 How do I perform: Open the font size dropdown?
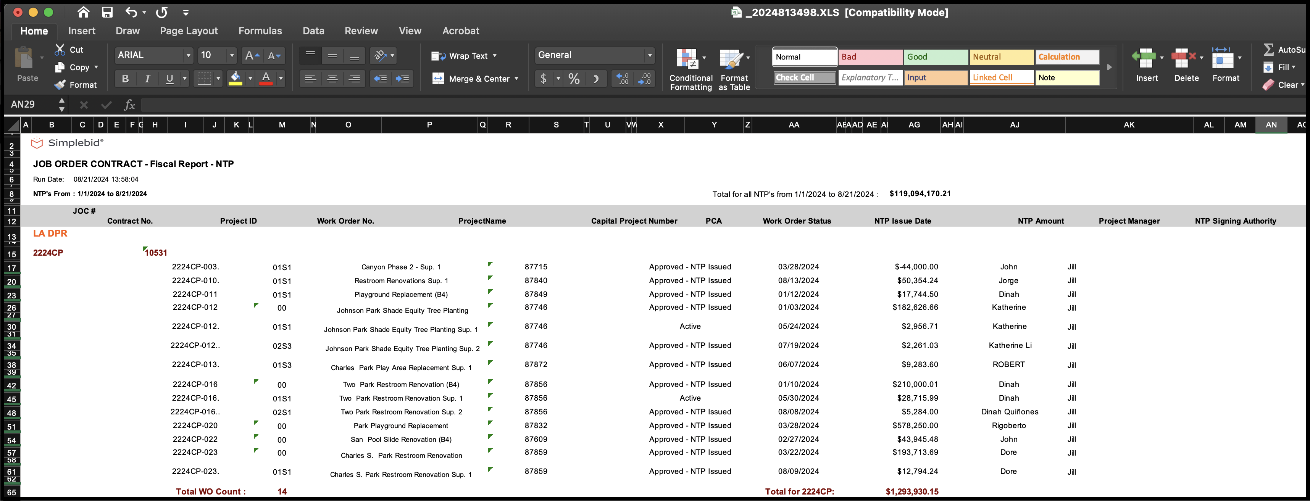(x=232, y=55)
